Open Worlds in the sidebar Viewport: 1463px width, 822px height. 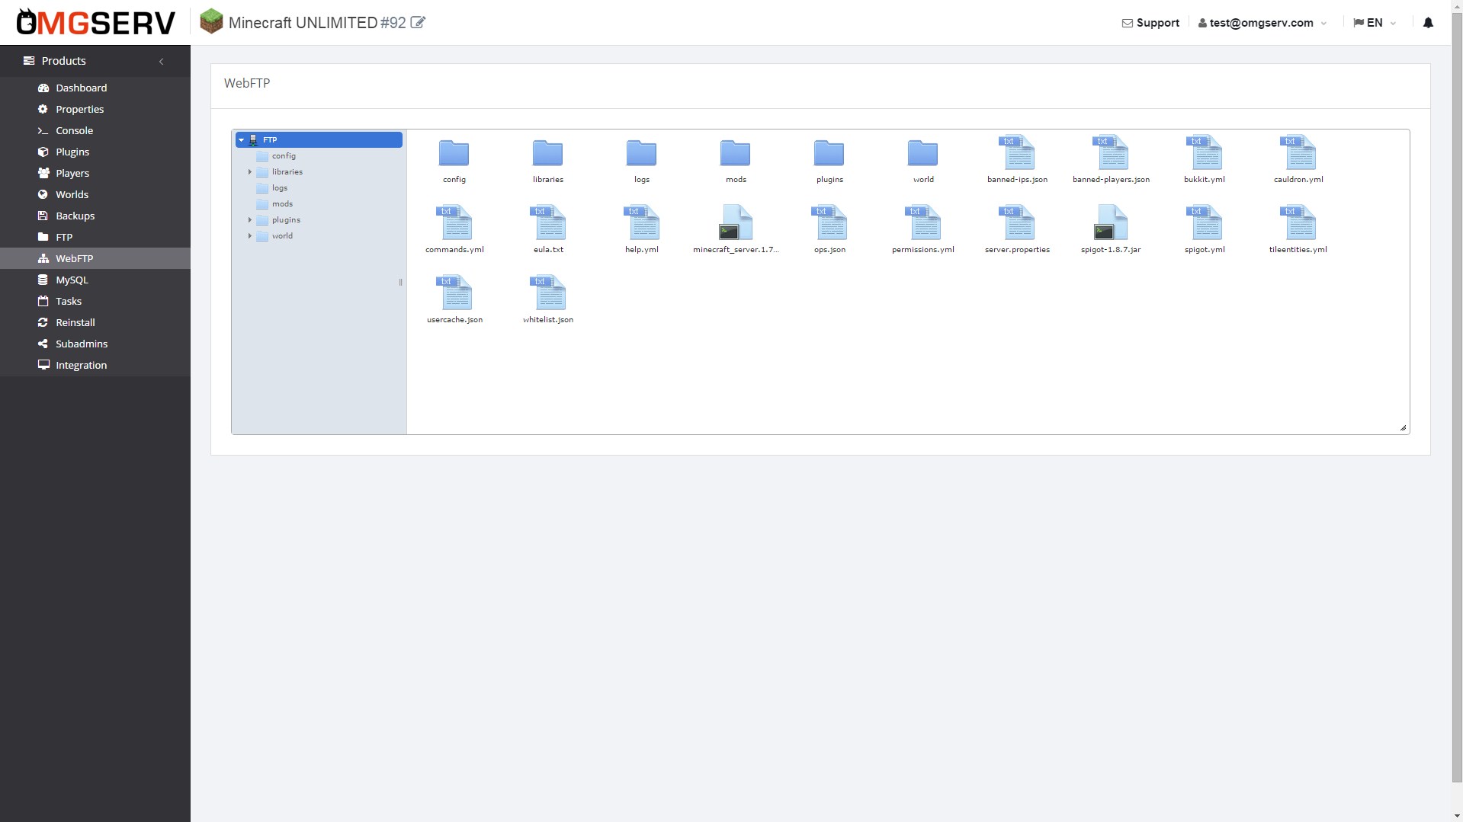tap(95, 194)
